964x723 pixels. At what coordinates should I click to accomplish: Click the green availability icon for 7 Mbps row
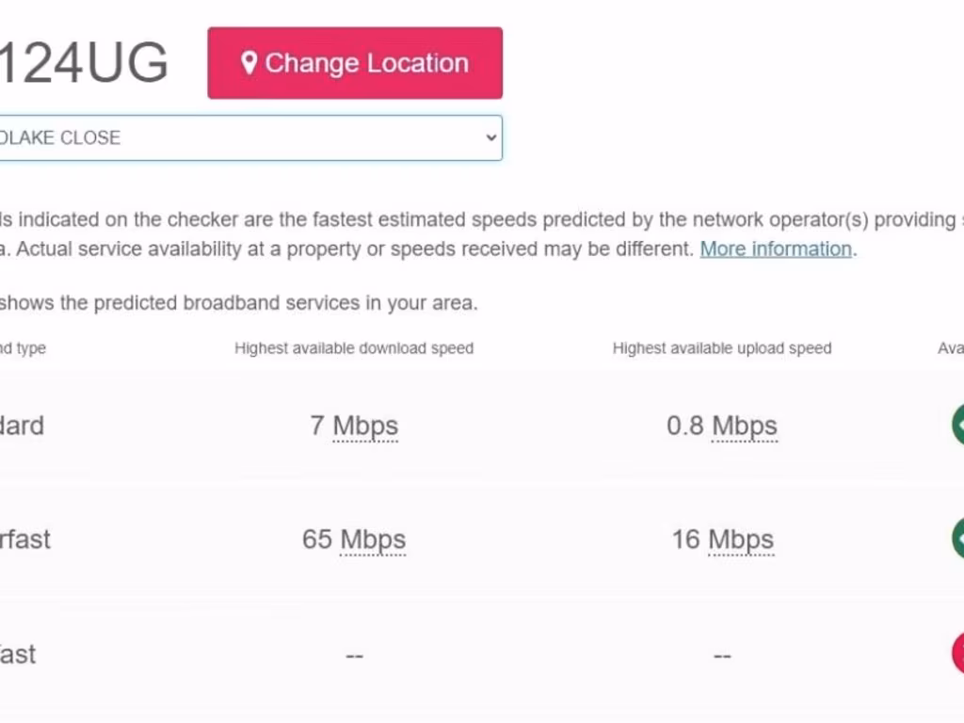958,425
